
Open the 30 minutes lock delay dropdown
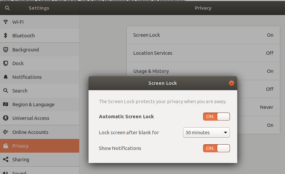[x=206, y=133]
